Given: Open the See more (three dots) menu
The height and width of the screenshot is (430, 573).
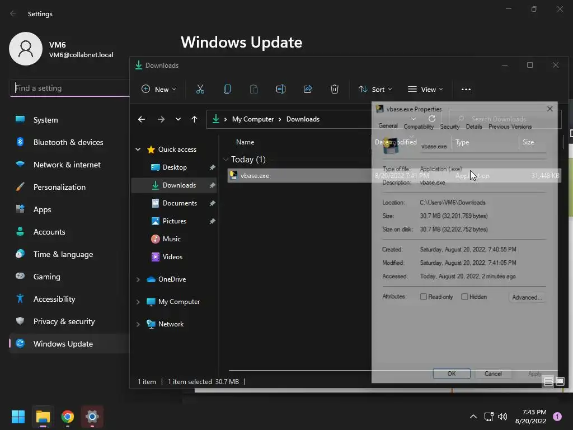Looking at the screenshot, I should click(466, 89).
